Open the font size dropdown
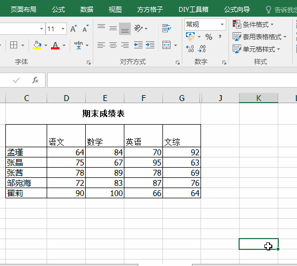This screenshot has width=297, height=266. (x=63, y=29)
